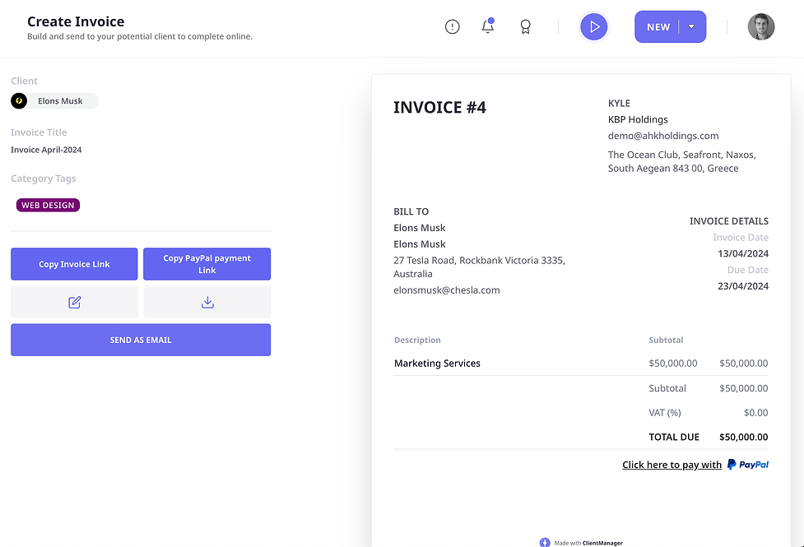
Task: Open the notifications bell
Action: pyautogui.click(x=487, y=26)
